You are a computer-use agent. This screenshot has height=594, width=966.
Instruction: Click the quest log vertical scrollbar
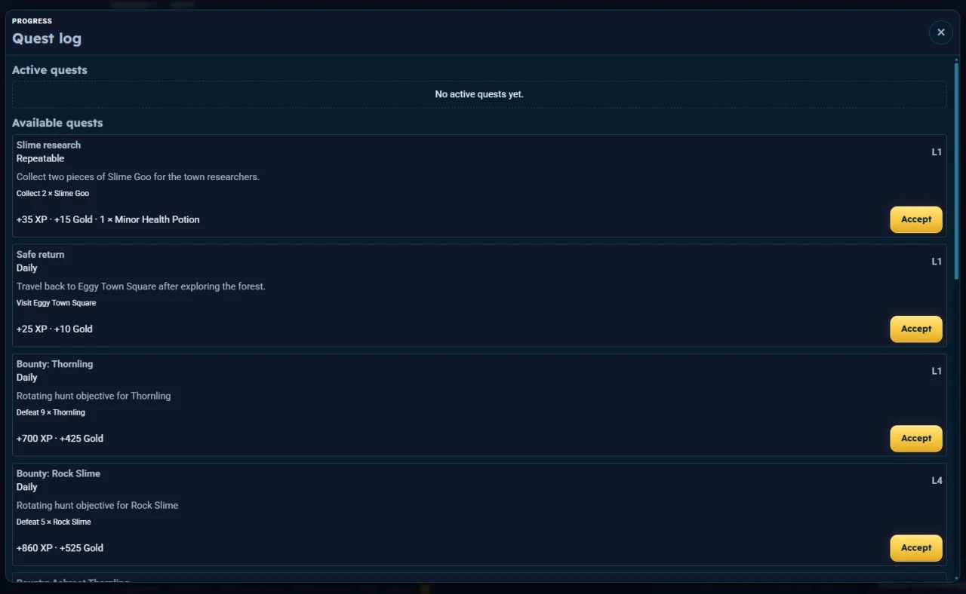[956, 171]
